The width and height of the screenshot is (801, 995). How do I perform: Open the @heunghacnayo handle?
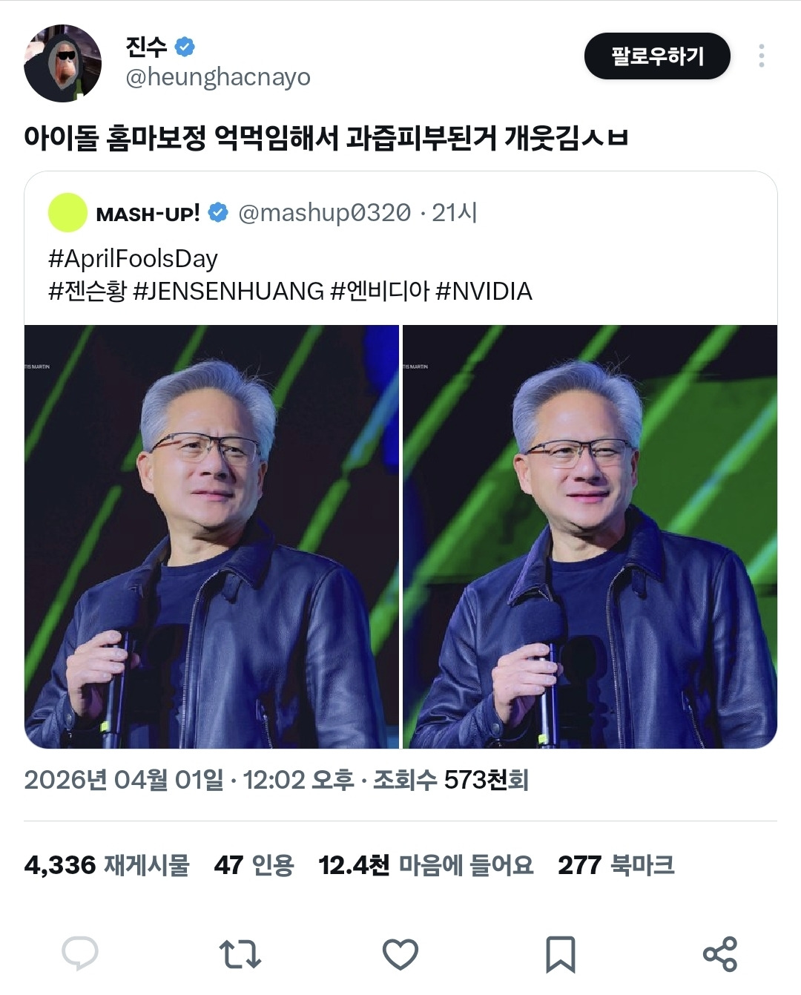(x=218, y=77)
